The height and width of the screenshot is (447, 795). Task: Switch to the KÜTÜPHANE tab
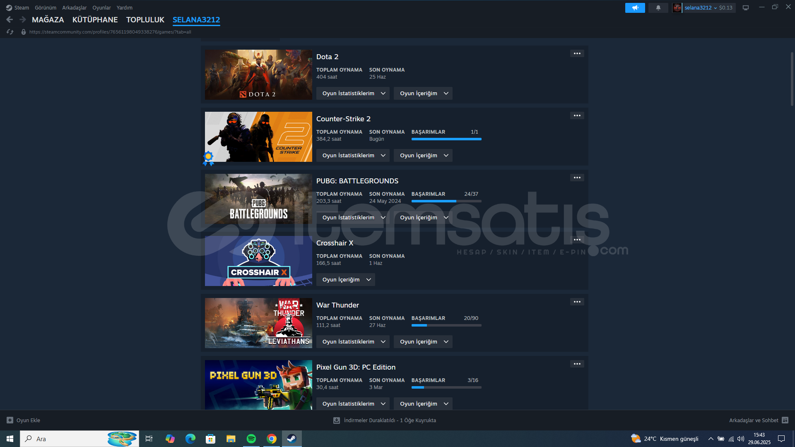(95, 19)
